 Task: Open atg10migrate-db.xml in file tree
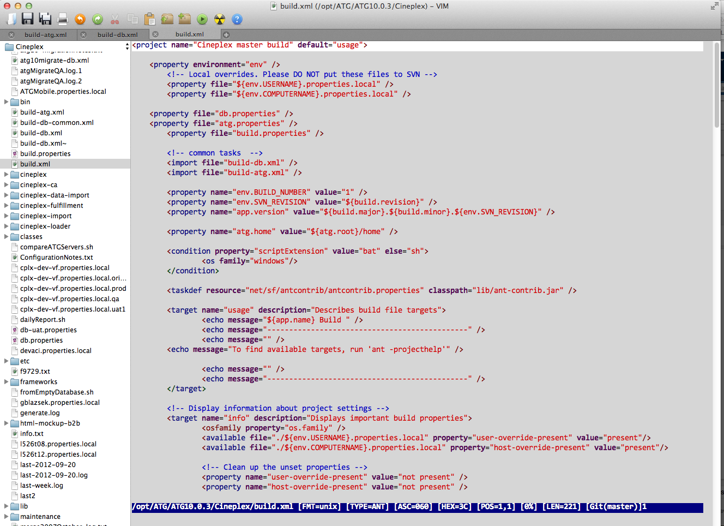[x=55, y=61]
